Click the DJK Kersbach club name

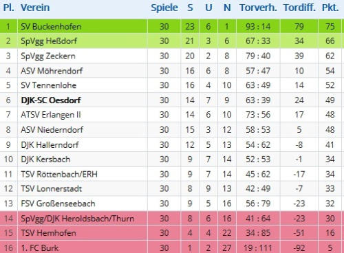45,159
